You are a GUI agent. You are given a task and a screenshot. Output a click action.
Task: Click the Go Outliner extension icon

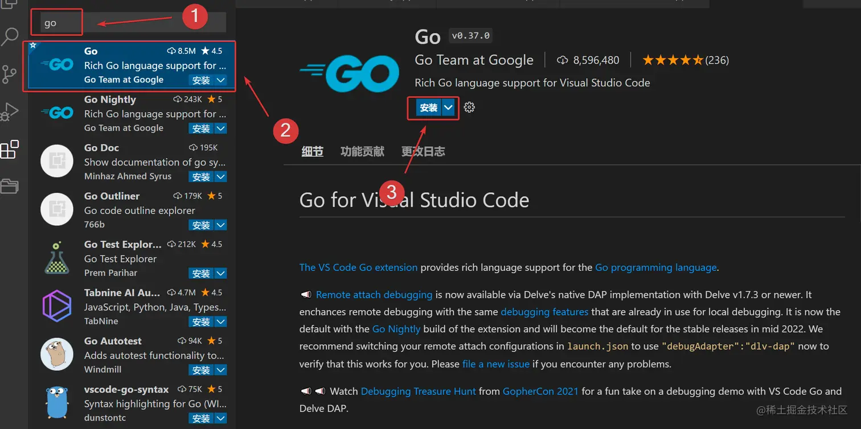coord(57,209)
